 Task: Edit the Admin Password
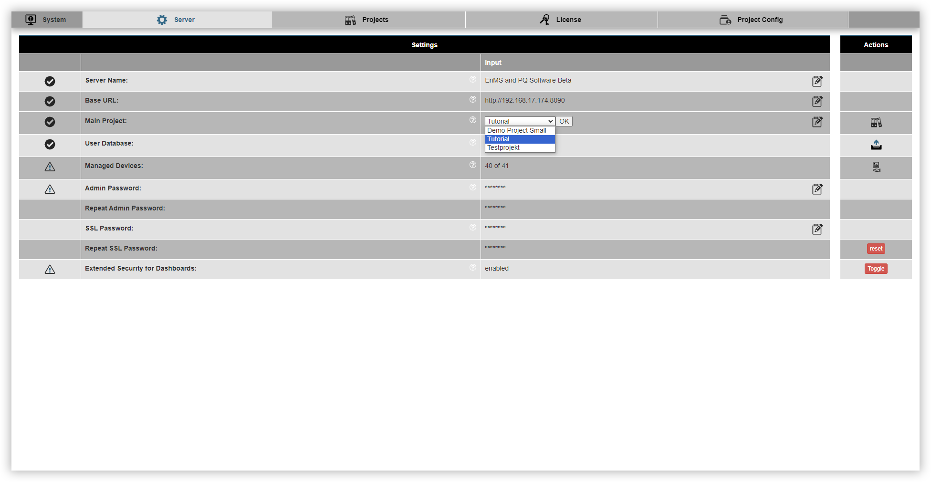tap(817, 189)
